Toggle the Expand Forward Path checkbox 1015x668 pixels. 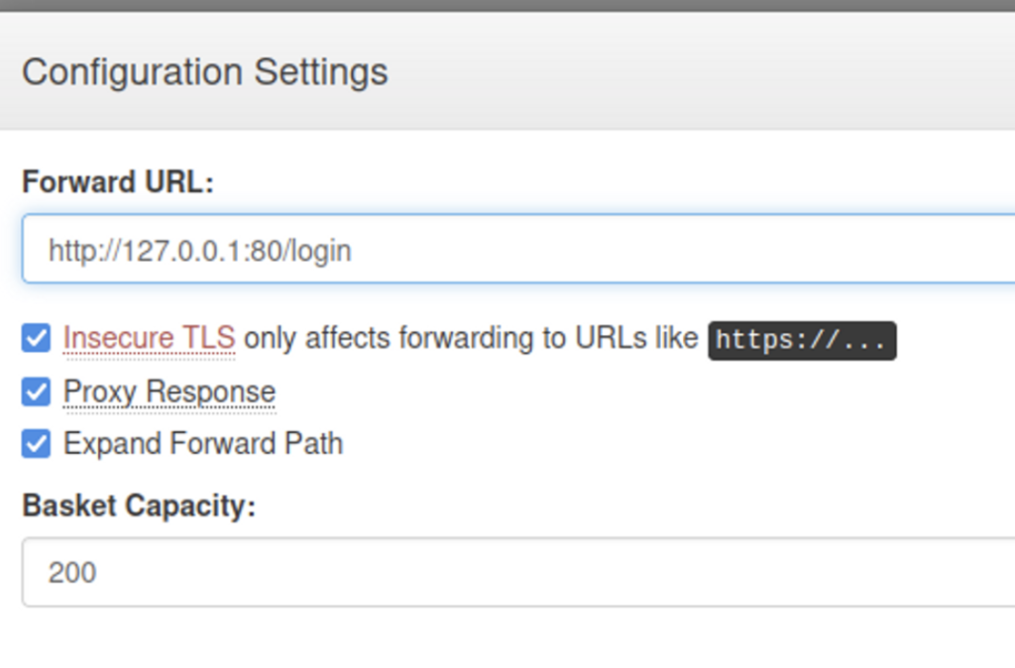(36, 443)
